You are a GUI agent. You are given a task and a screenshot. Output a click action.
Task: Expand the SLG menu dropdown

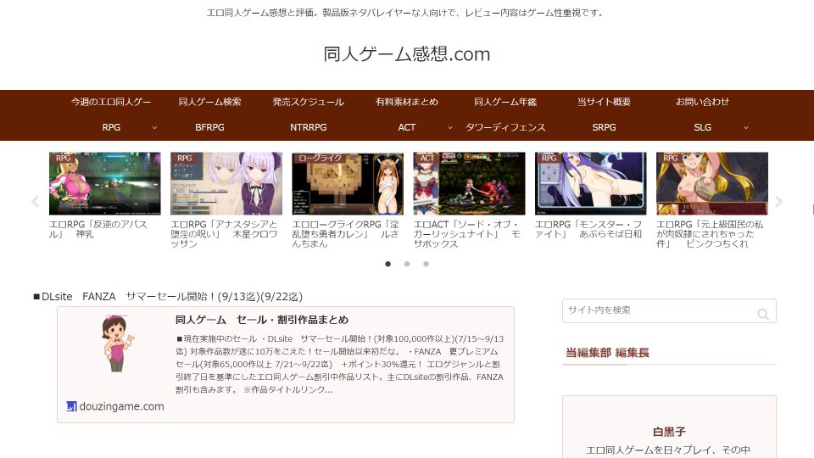[x=746, y=127]
